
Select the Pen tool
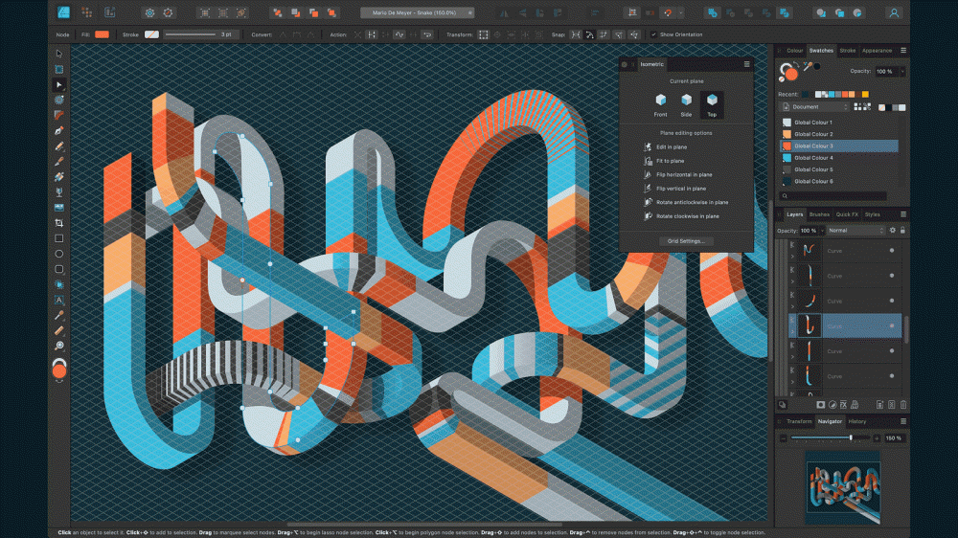tap(58, 130)
